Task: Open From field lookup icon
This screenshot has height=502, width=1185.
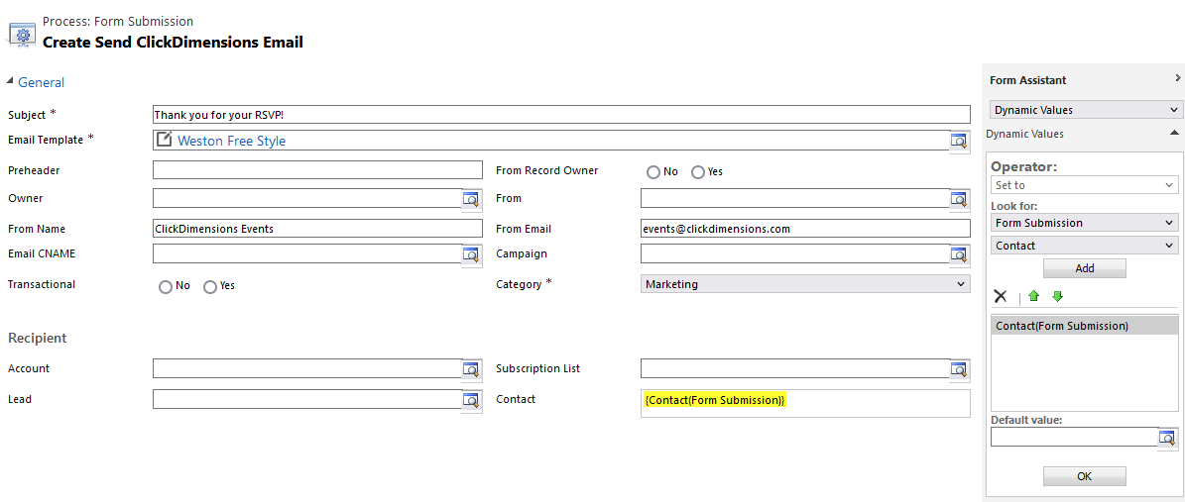Action: pos(959,199)
